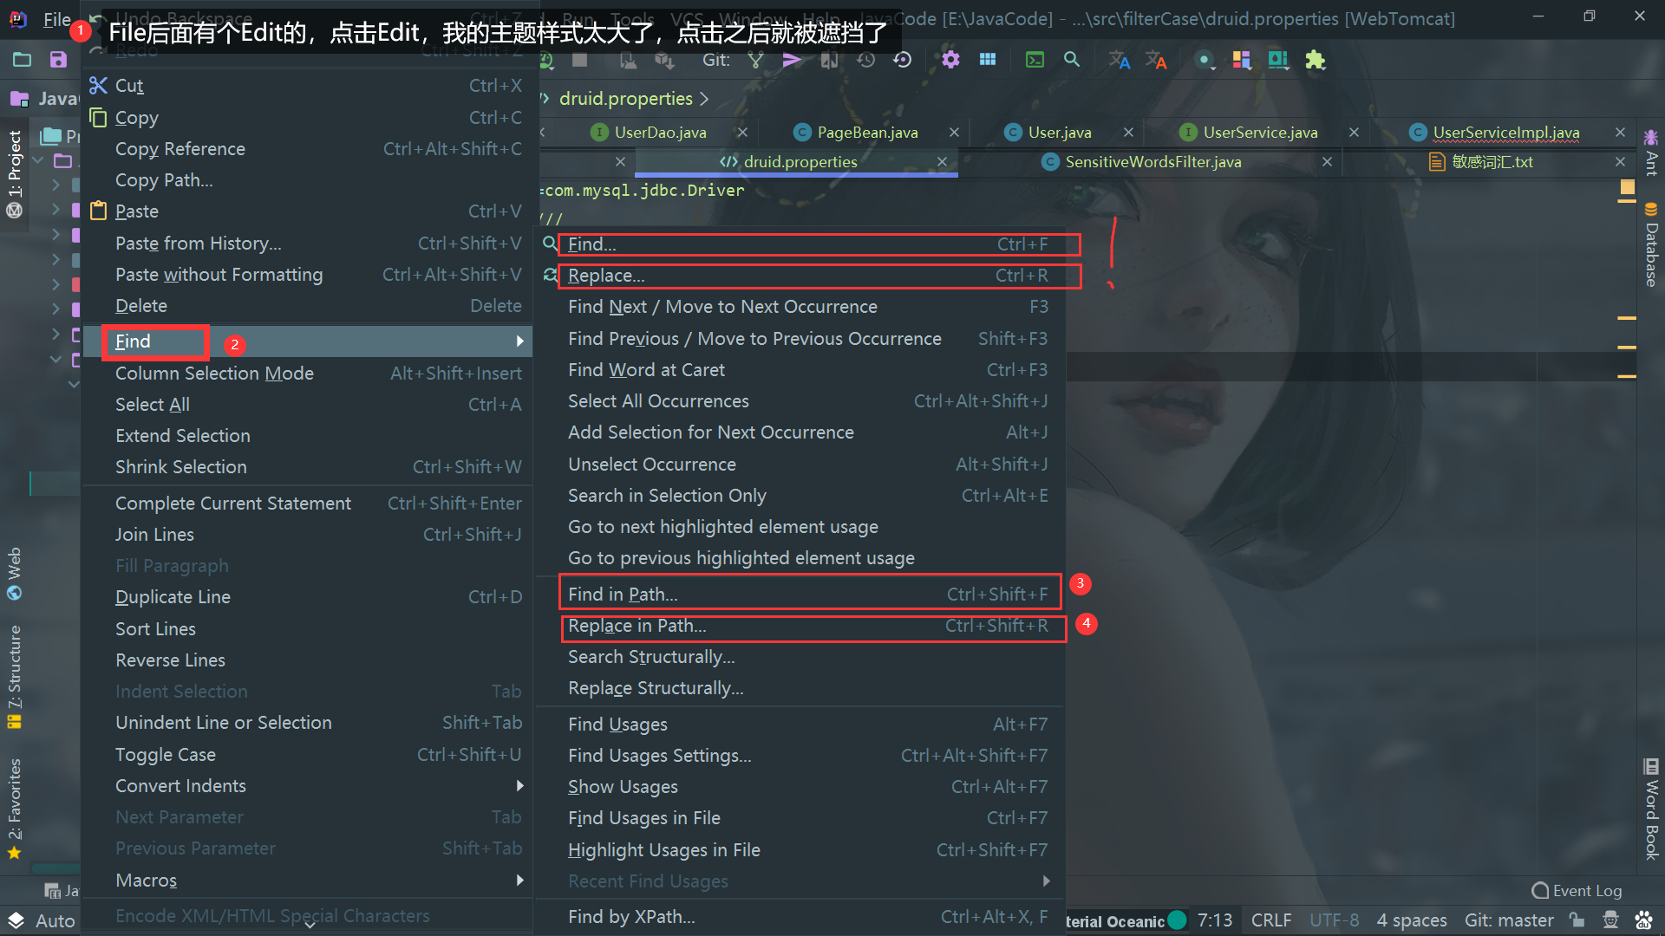Image resolution: width=1665 pixels, height=936 pixels.
Task: Click the Save All disk icon
Action: tap(58, 60)
